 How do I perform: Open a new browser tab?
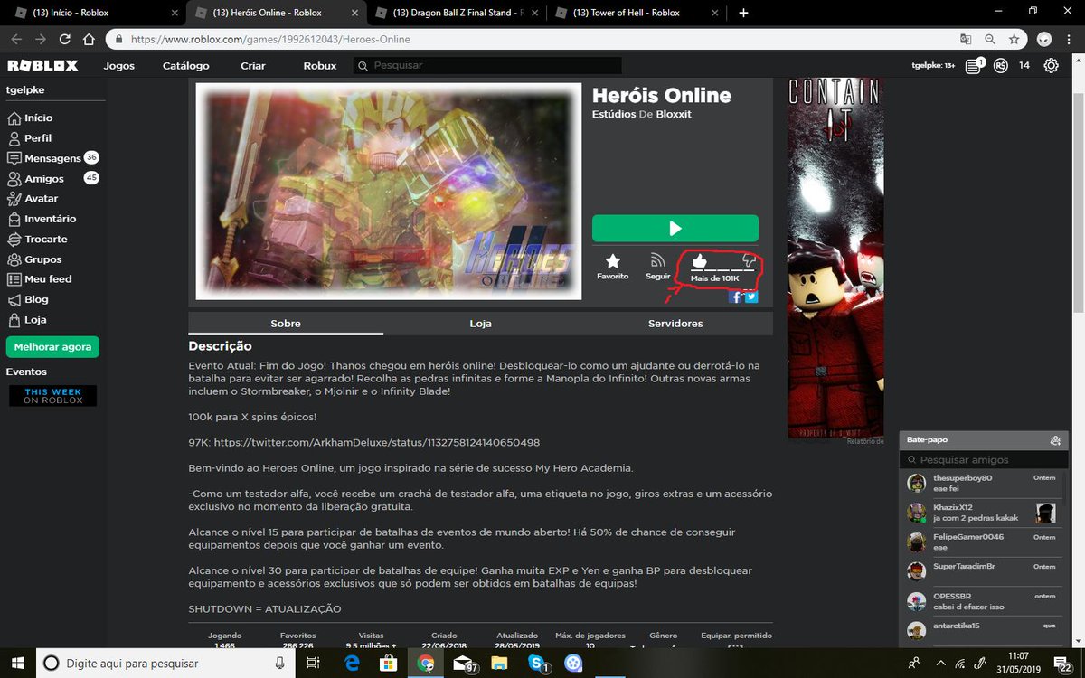click(x=743, y=13)
